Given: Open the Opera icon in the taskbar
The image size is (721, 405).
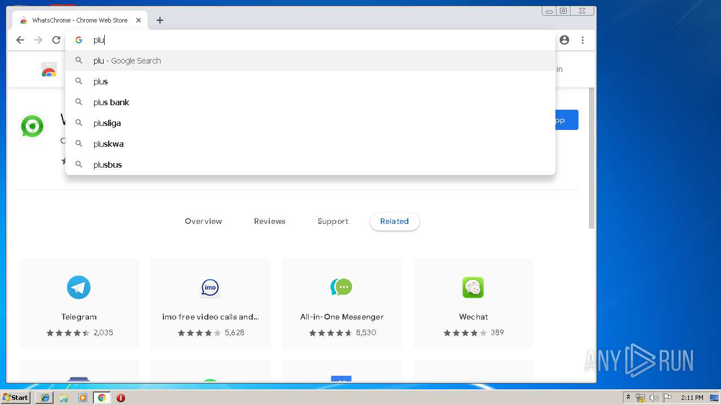Looking at the screenshot, I should (x=121, y=398).
